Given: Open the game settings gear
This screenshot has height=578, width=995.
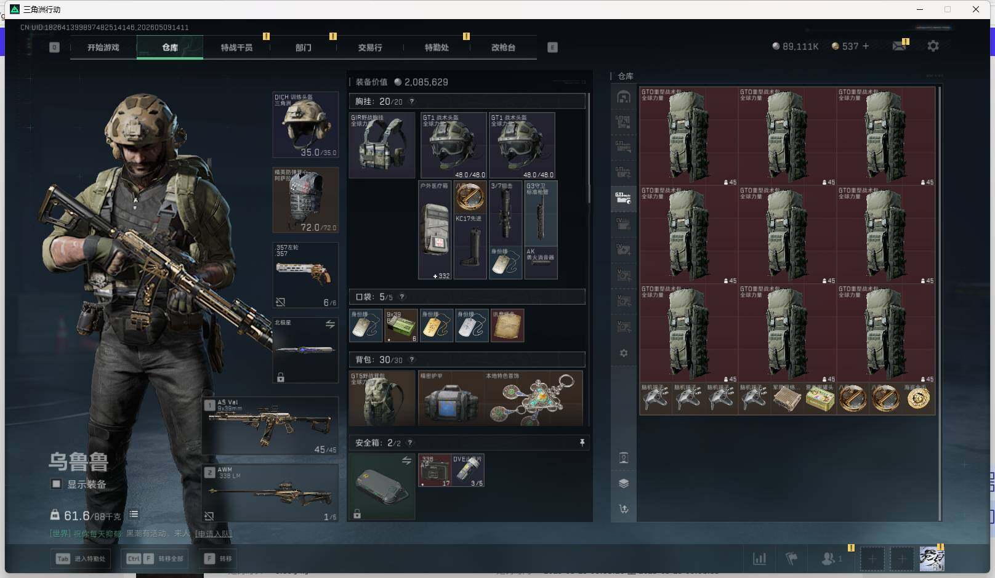Looking at the screenshot, I should 933,46.
